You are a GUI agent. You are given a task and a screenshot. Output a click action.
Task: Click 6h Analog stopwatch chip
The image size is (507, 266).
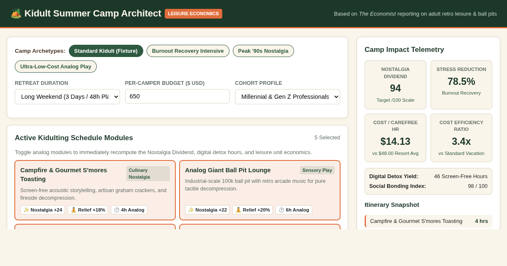[294, 210]
